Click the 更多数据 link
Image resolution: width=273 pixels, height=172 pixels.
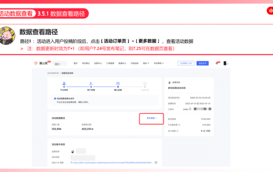coord(152,118)
